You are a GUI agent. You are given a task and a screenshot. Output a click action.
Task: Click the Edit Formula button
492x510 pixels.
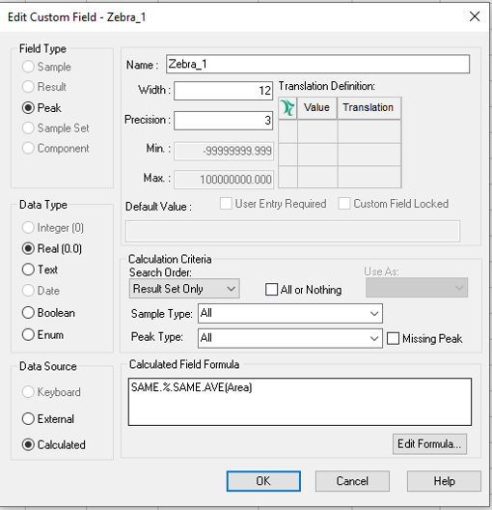[x=429, y=444]
